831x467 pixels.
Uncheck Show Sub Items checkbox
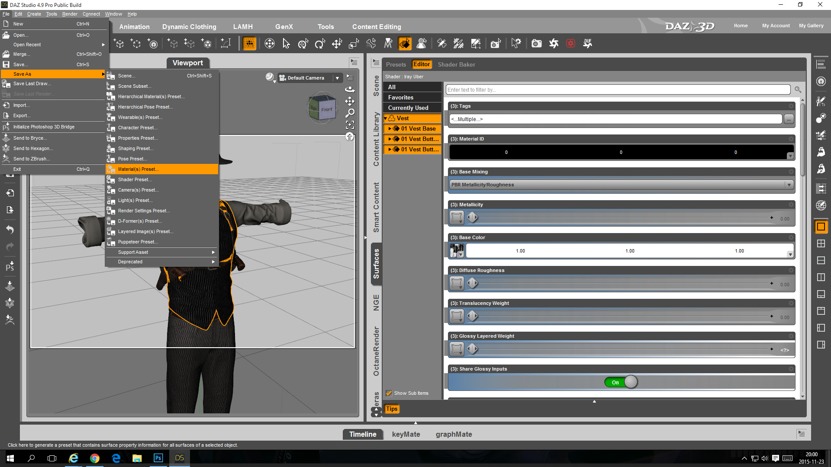point(389,393)
